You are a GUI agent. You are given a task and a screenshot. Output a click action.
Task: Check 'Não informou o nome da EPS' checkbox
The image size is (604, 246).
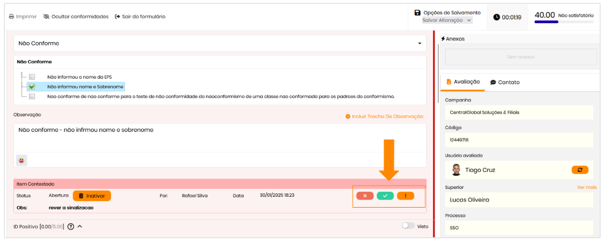pos(32,77)
